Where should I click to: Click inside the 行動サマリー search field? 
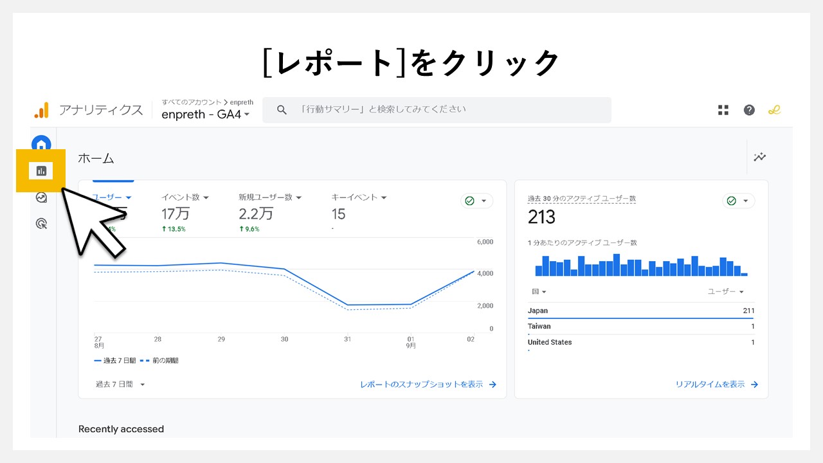437,109
